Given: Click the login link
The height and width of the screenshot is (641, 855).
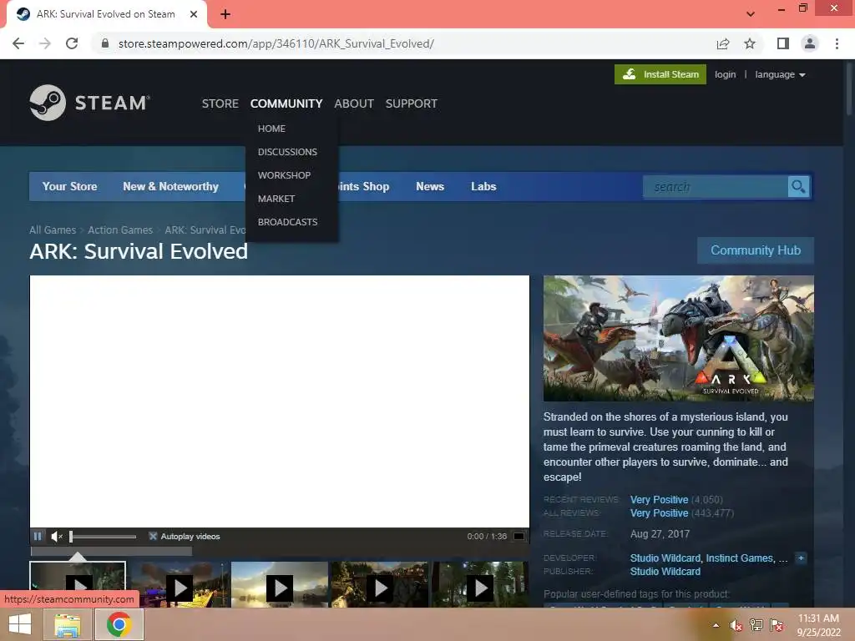Looking at the screenshot, I should click(x=726, y=74).
